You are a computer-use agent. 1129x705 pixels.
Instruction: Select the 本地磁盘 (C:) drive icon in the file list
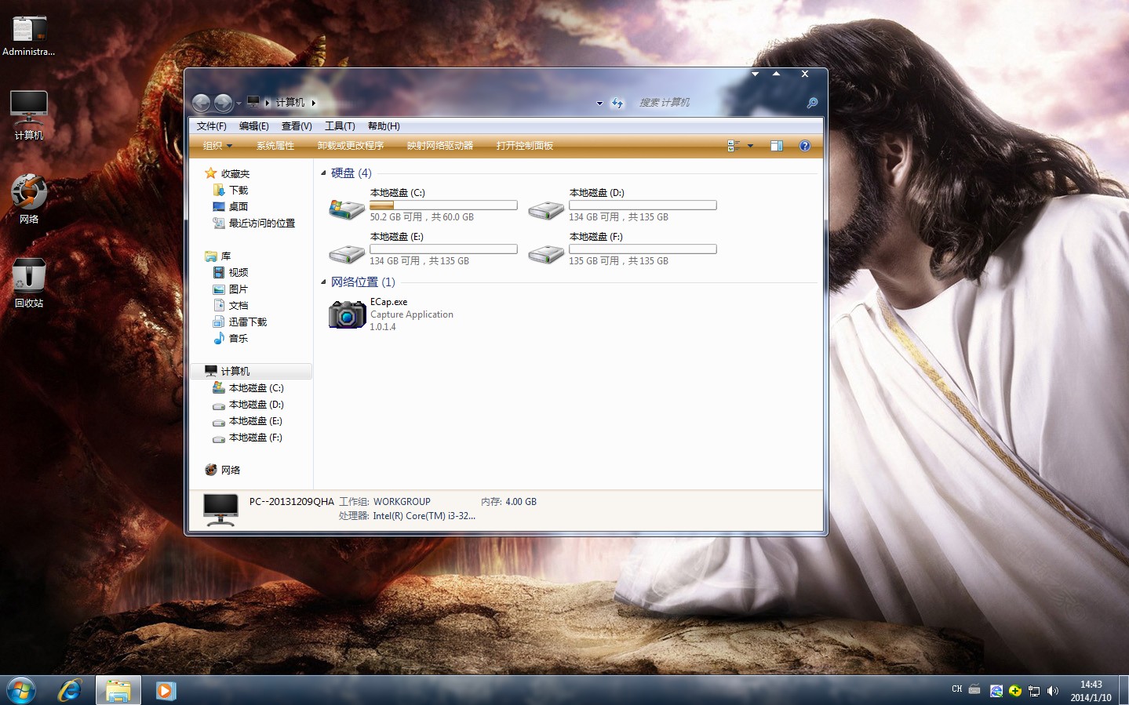(346, 209)
